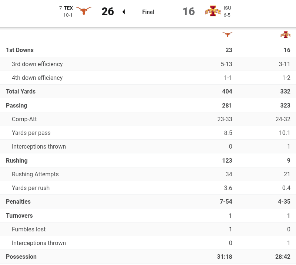Click the Yards per rush label
Viewport: 296px width, 265px height.
click(31, 188)
